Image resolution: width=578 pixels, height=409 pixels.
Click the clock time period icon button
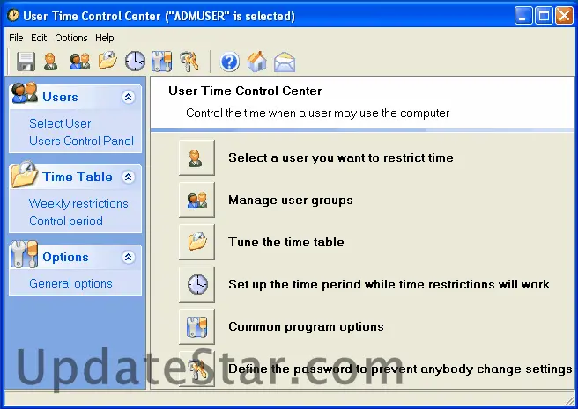tap(196, 284)
